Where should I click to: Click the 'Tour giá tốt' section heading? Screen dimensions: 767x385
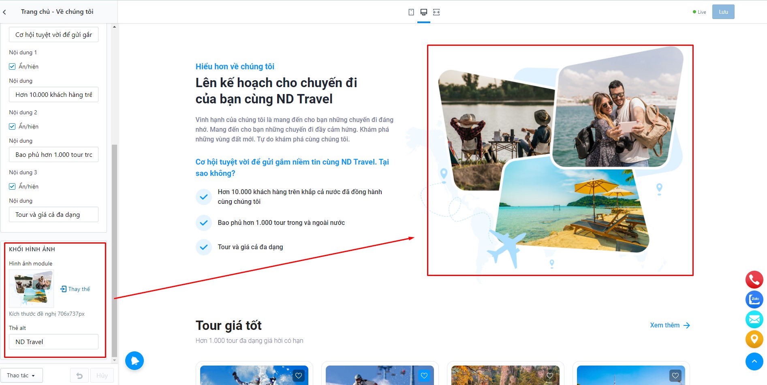click(x=229, y=325)
